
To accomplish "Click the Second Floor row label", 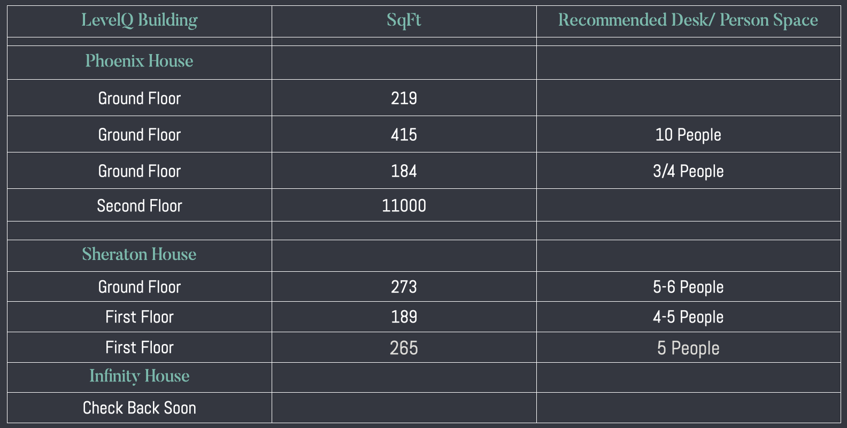I will [139, 206].
